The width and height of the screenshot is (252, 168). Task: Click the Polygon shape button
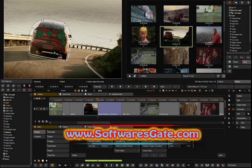pos(58,141)
